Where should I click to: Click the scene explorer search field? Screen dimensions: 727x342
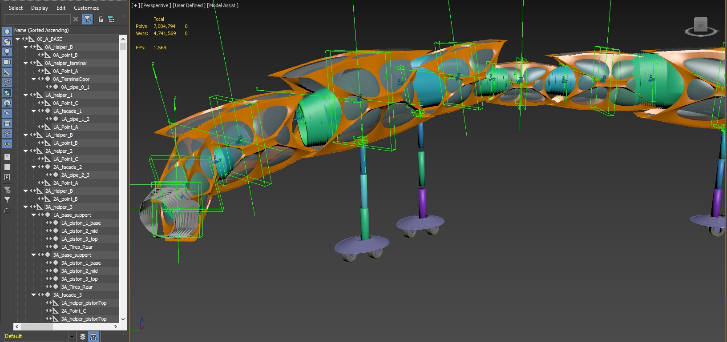37,19
